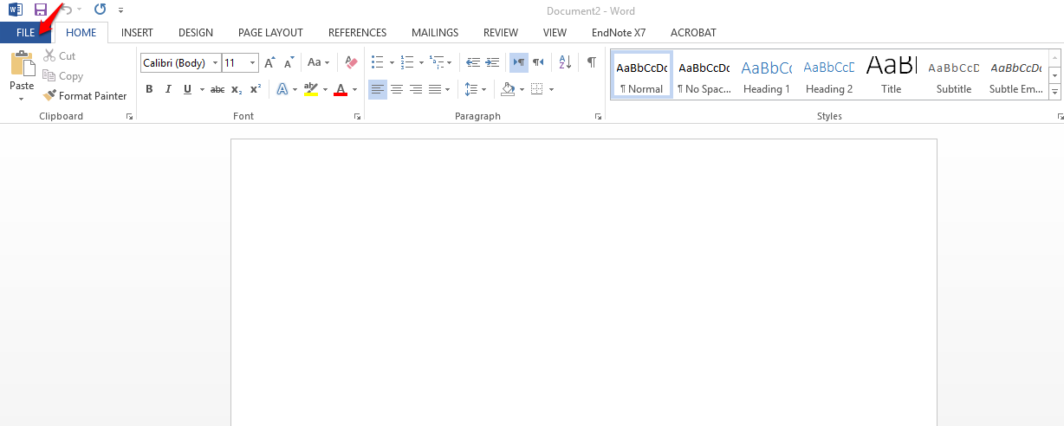Apply the Subtitle style
Image resolution: width=1064 pixels, height=426 pixels.
point(954,75)
